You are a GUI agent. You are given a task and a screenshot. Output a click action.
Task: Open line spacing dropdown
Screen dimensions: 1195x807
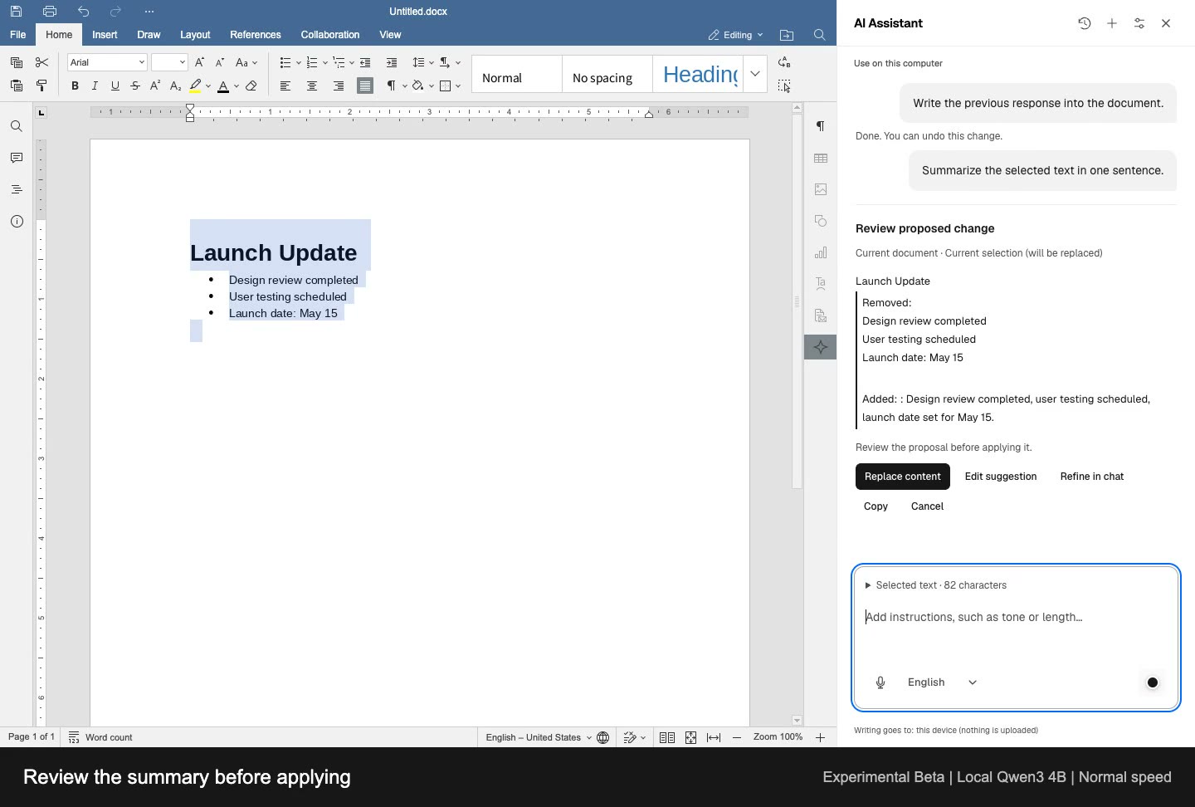[423, 62]
